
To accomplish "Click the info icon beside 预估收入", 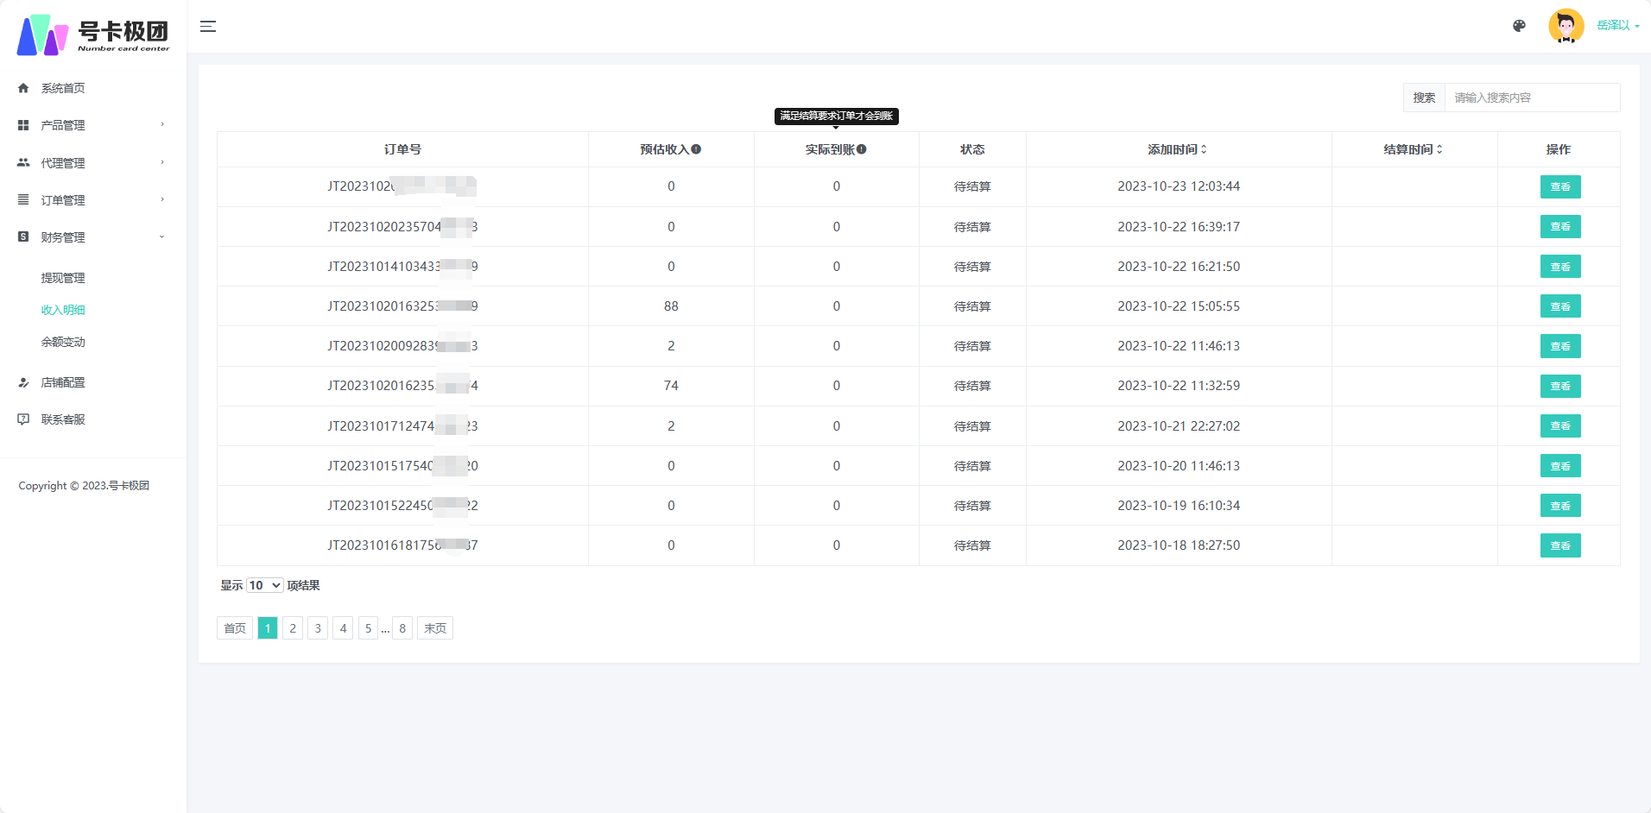I will pos(696,149).
